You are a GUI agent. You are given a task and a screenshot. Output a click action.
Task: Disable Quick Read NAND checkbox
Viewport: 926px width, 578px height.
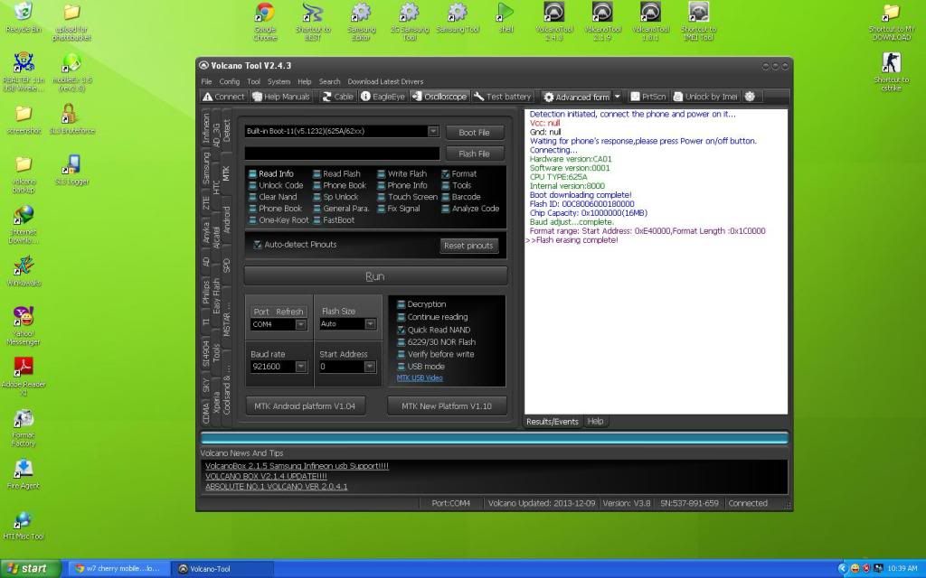(x=402, y=331)
